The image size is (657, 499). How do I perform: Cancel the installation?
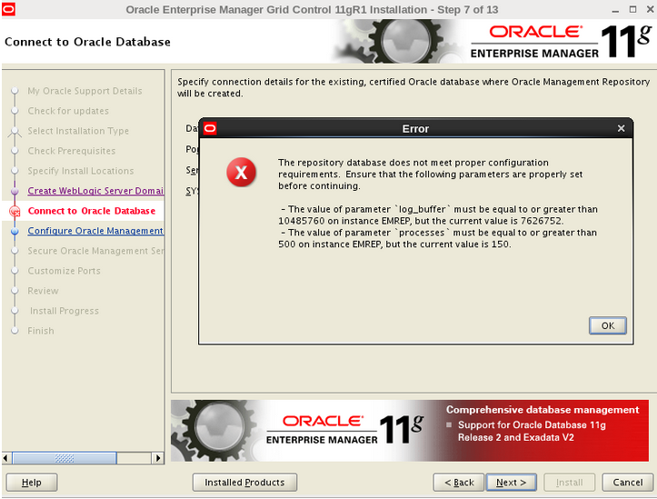628,483
